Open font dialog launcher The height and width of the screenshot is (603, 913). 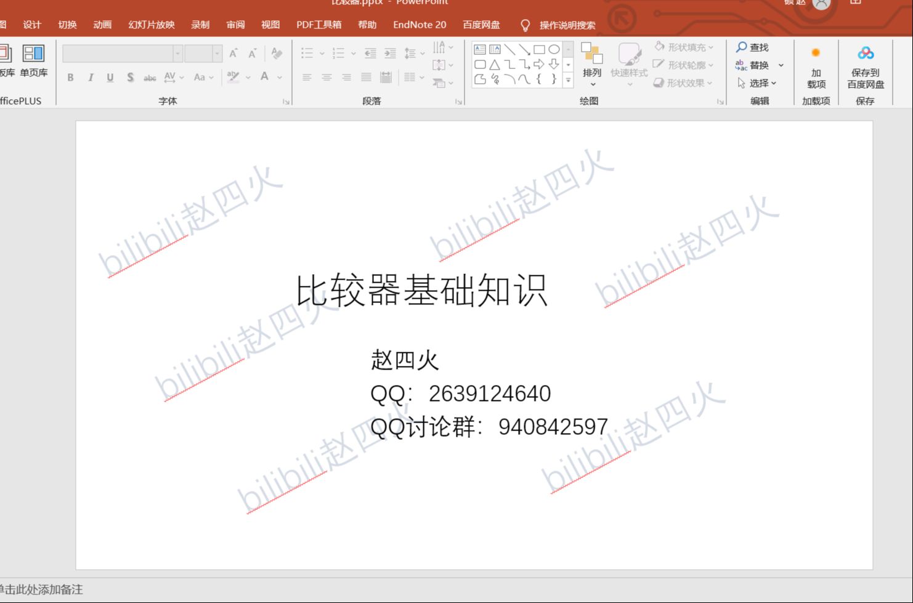tap(286, 102)
